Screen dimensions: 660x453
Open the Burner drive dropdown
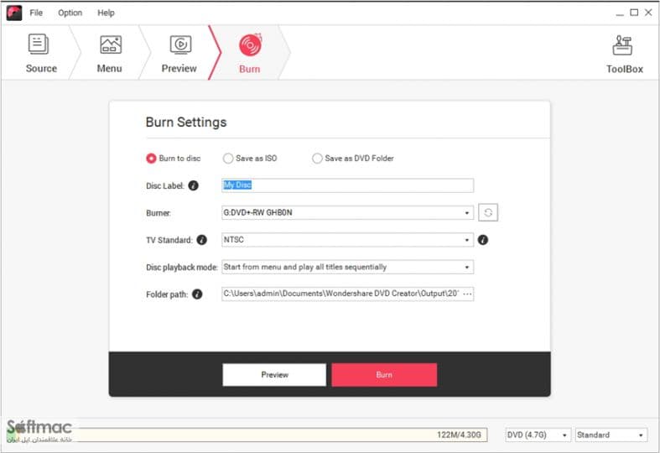(348, 212)
